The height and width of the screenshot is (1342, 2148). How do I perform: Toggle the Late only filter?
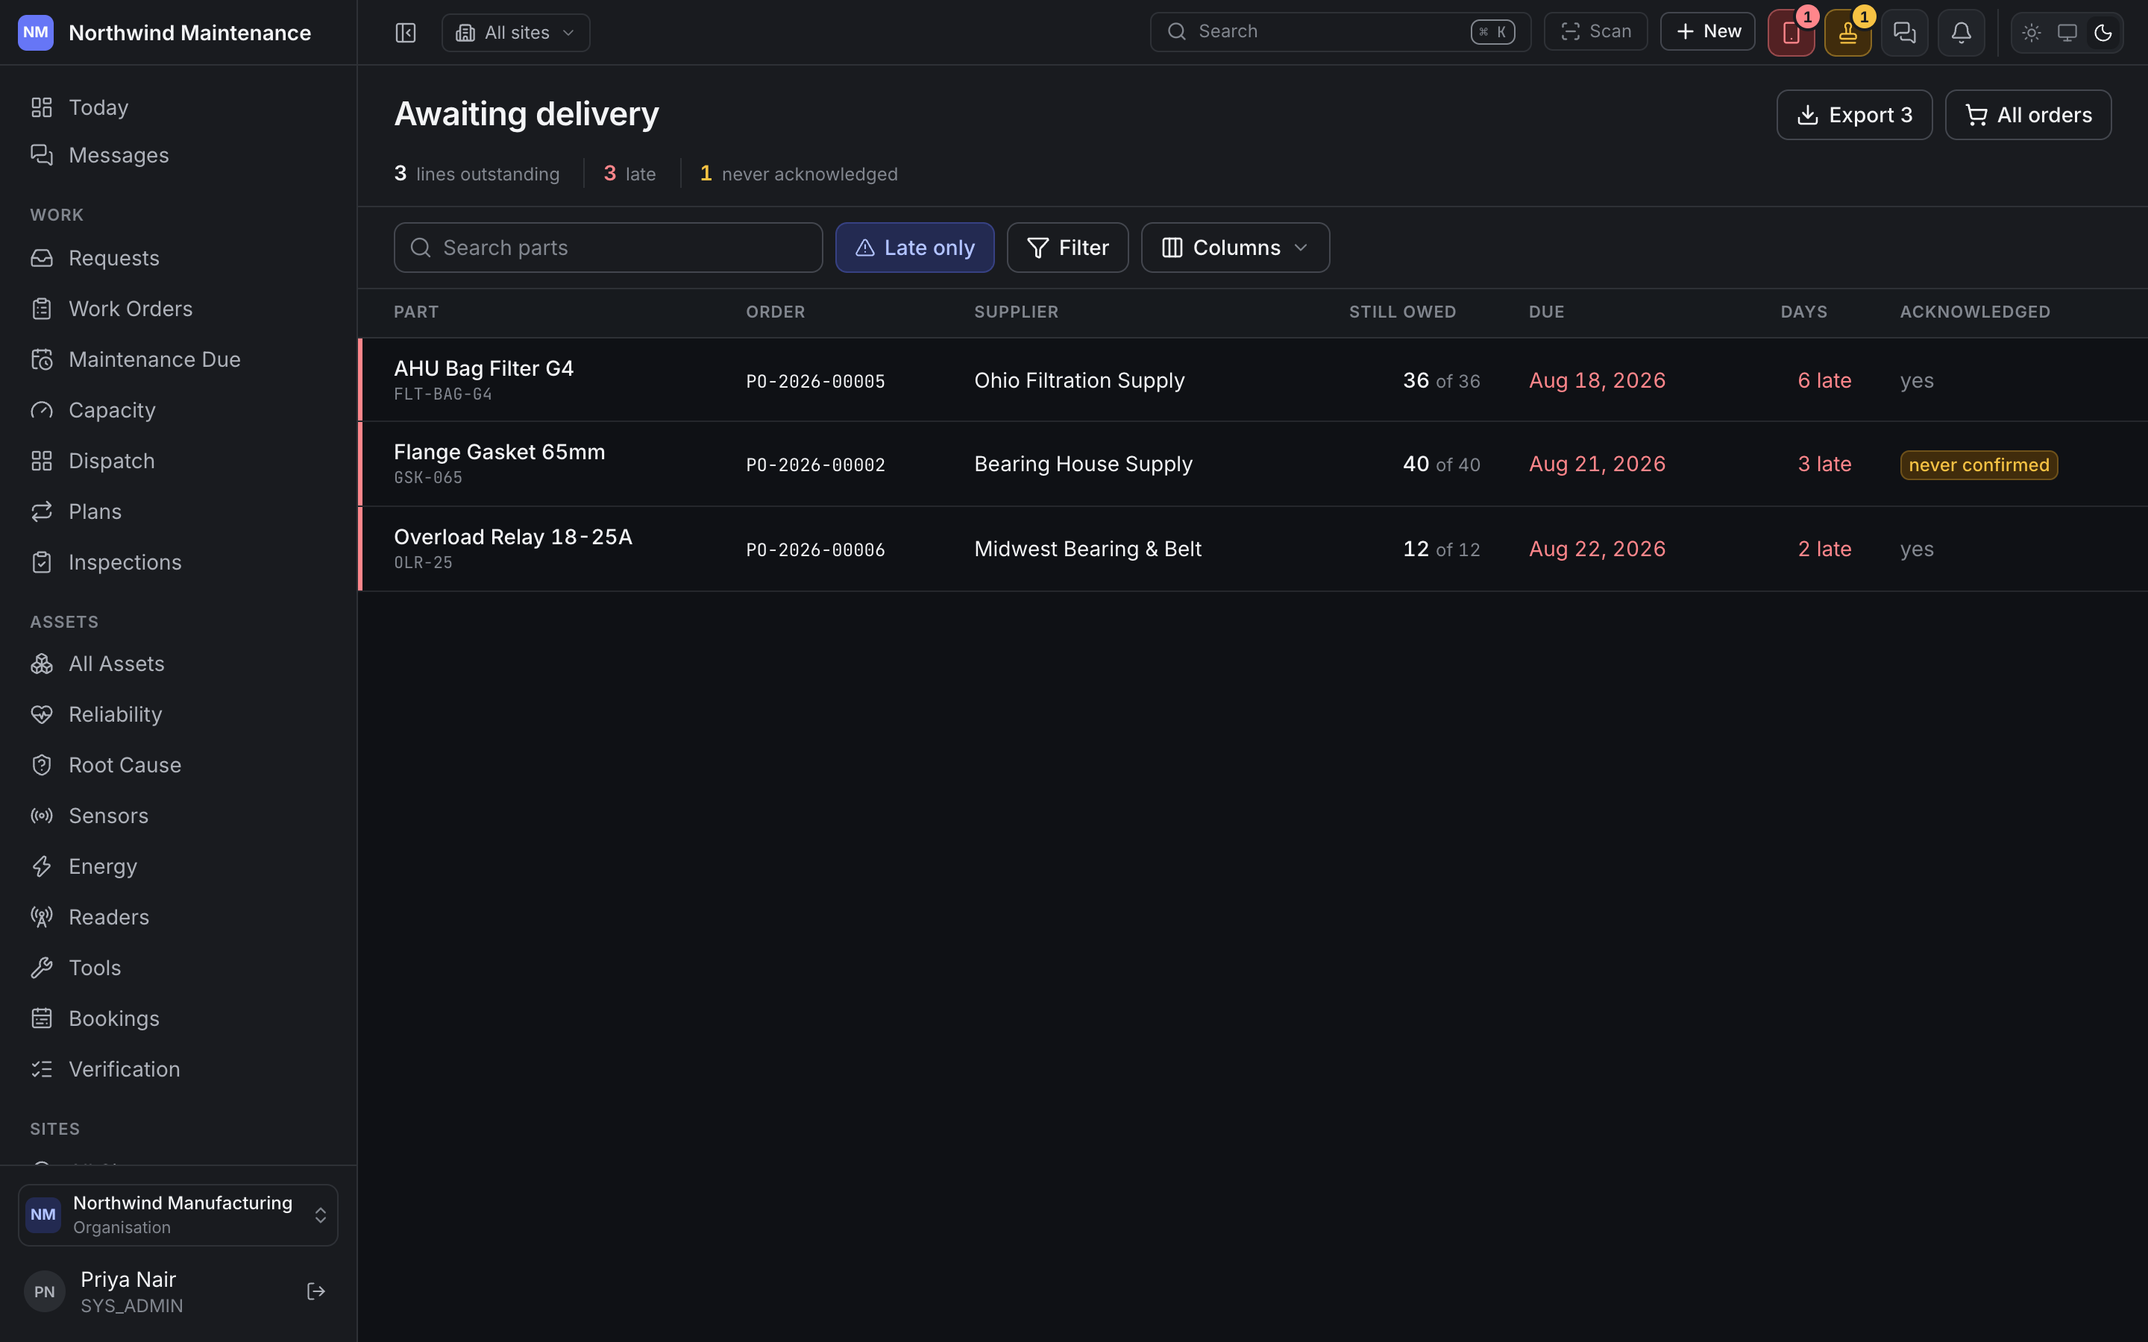point(914,248)
